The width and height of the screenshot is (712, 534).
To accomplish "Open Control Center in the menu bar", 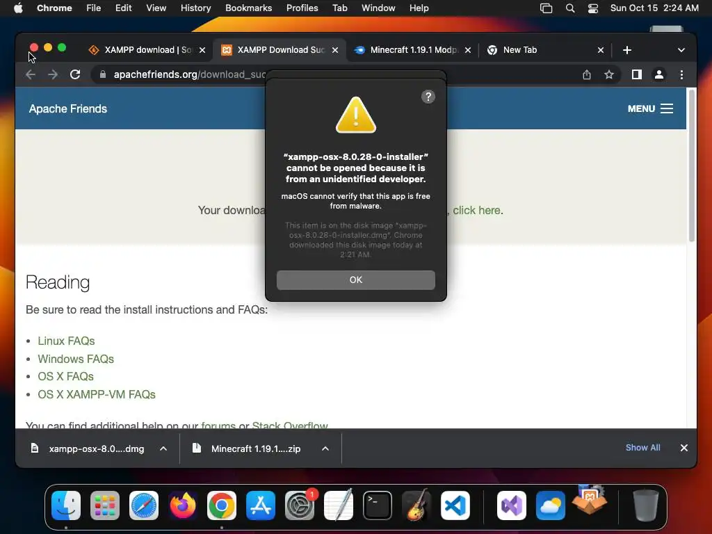I will click(x=592, y=8).
